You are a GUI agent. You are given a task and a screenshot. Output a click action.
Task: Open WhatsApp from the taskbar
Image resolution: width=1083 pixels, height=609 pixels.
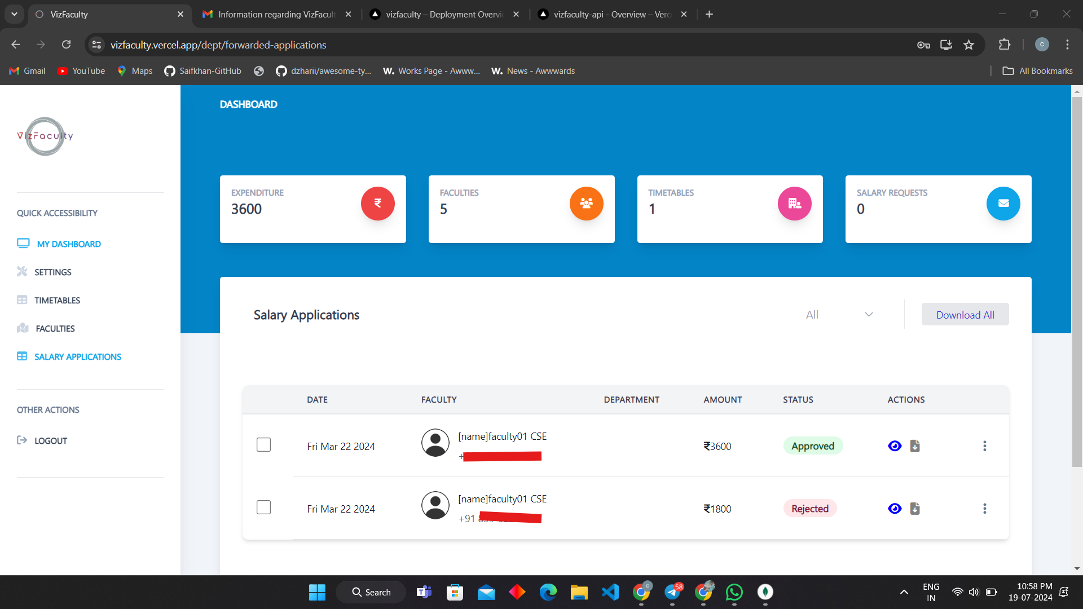tap(734, 592)
